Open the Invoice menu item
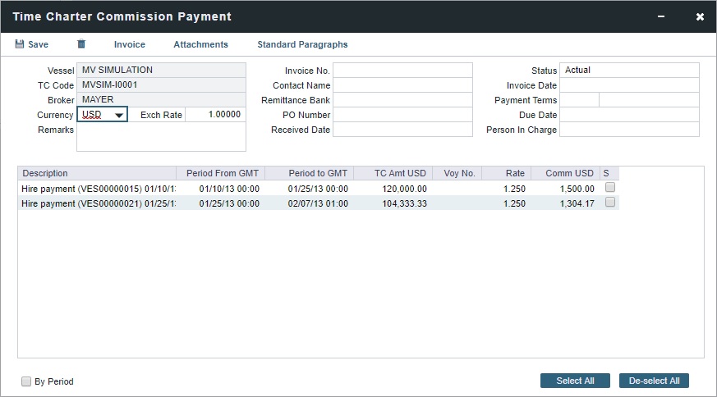The width and height of the screenshot is (717, 397). pos(129,44)
